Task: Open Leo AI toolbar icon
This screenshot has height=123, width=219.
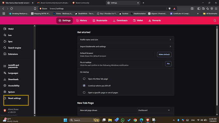Action: coord(208,9)
